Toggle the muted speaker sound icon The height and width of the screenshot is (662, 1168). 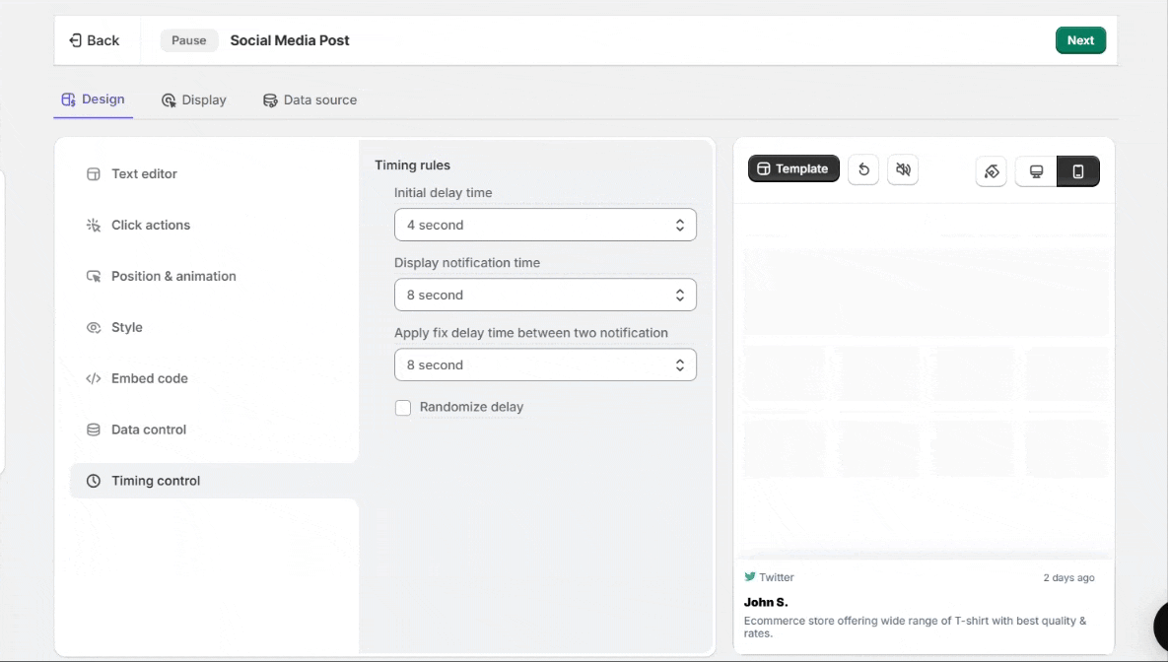(903, 169)
